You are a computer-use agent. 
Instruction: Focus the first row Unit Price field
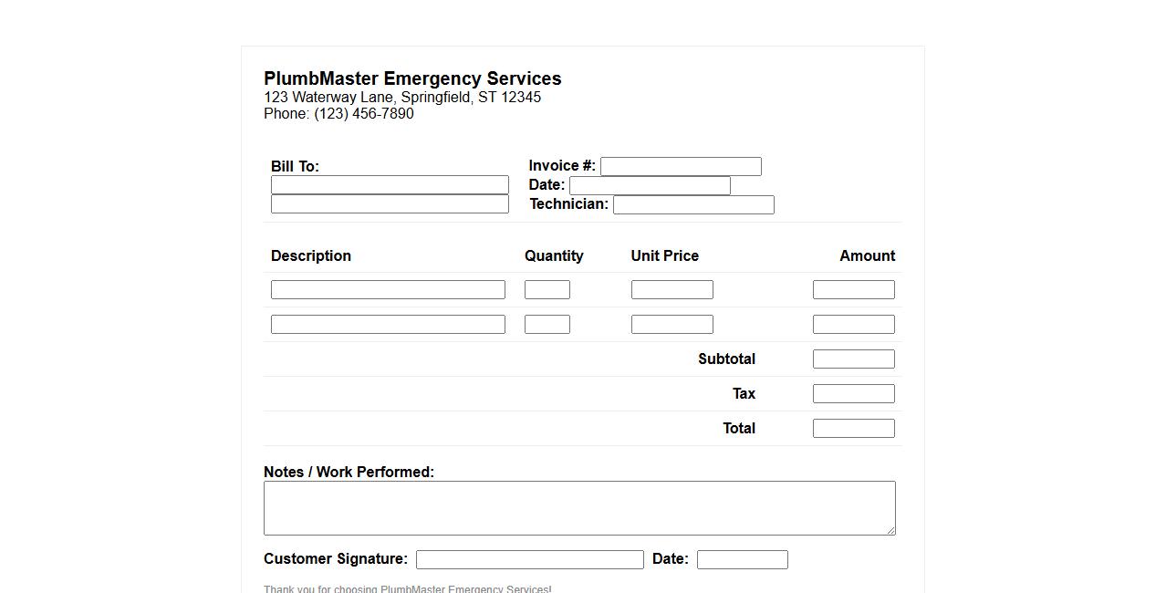pos(672,289)
